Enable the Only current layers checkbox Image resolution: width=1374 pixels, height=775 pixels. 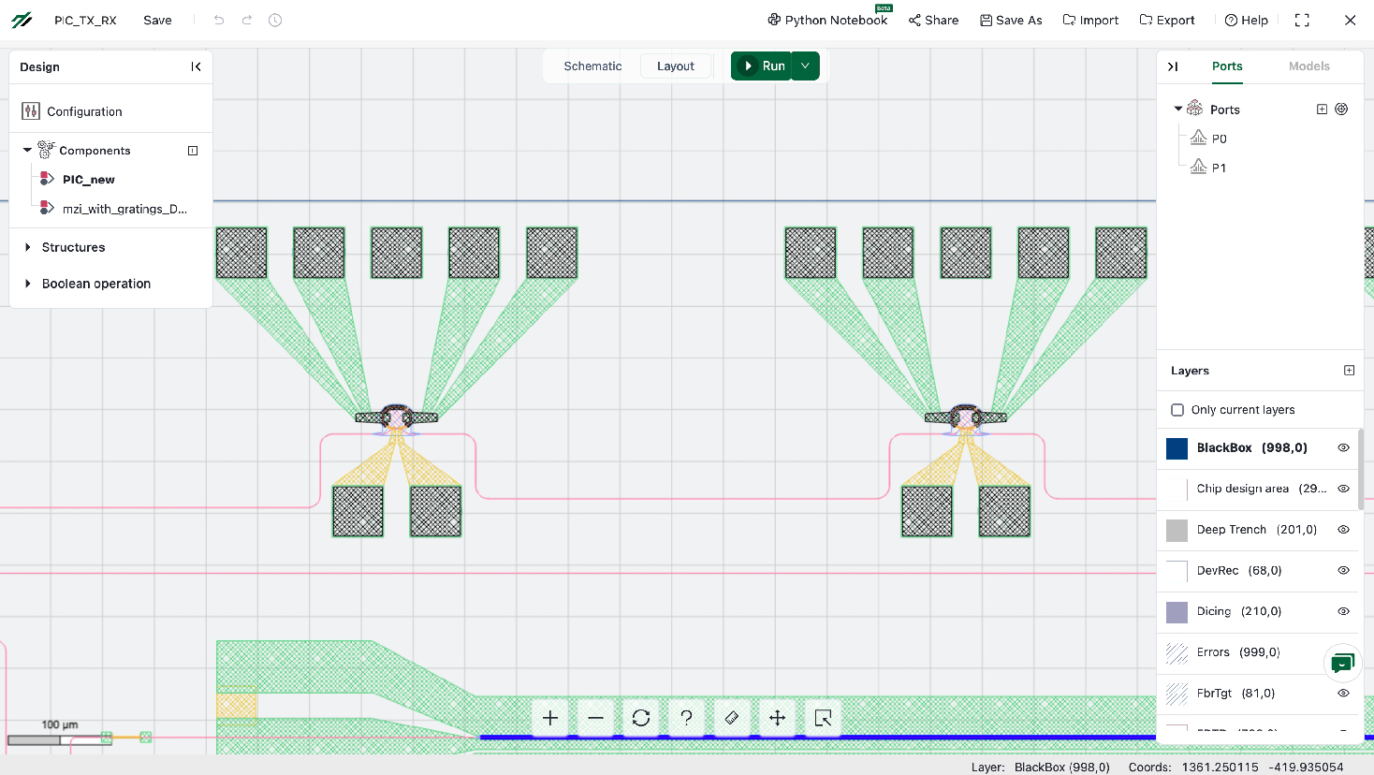click(x=1177, y=410)
